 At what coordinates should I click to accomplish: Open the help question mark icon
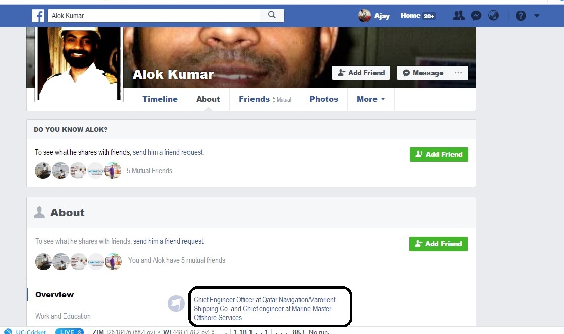point(521,16)
